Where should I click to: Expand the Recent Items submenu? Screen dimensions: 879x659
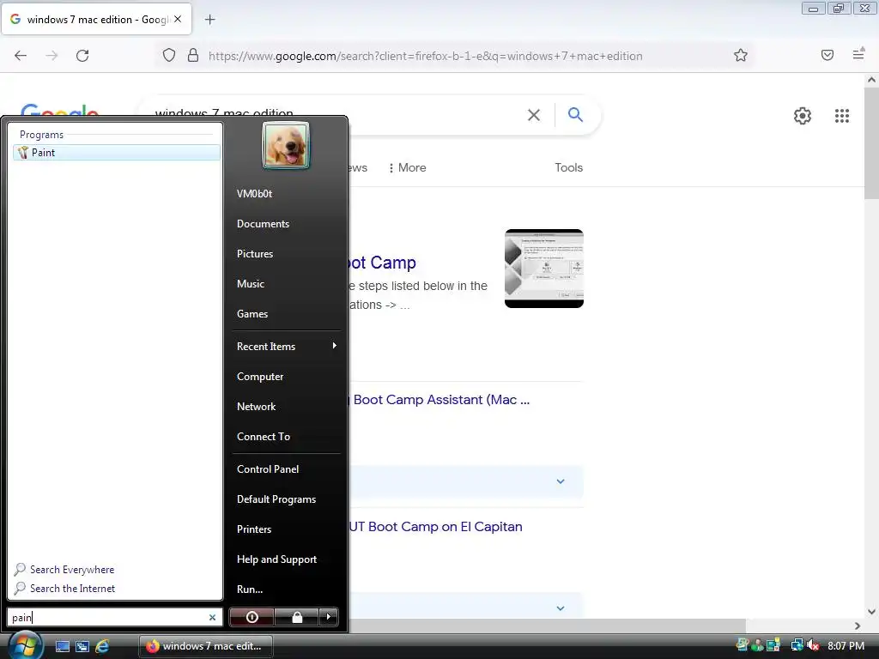[286, 347]
